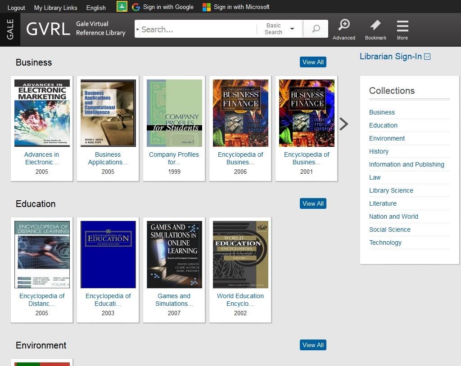Viewport: 461px width, 366px height.
Task: View All Education titles
Action: tap(313, 203)
